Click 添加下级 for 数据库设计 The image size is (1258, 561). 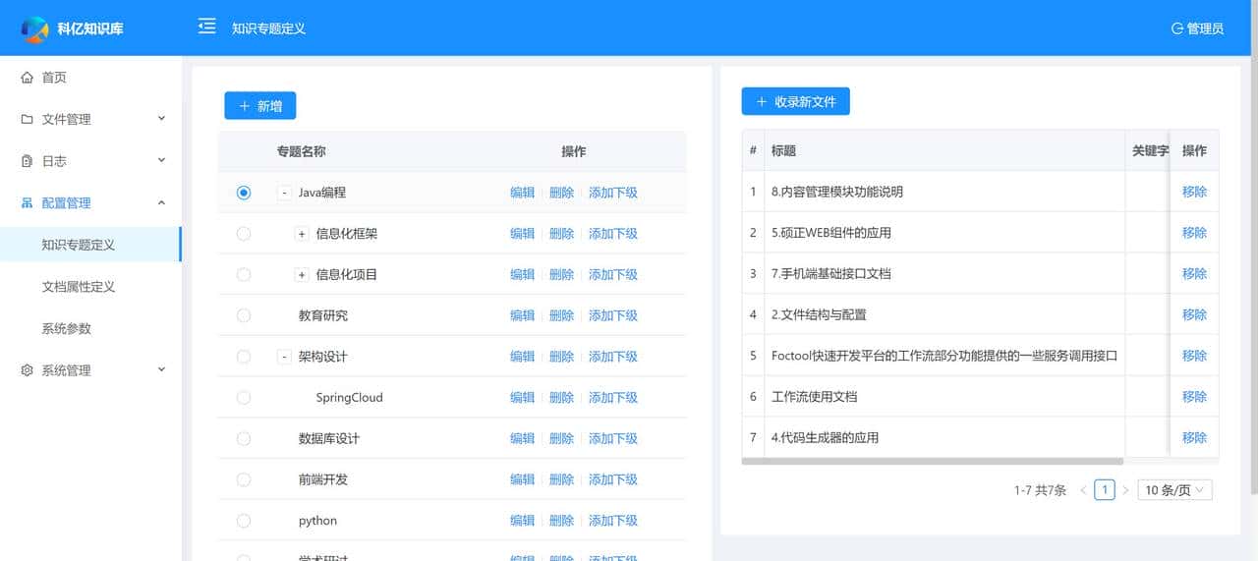(x=613, y=438)
